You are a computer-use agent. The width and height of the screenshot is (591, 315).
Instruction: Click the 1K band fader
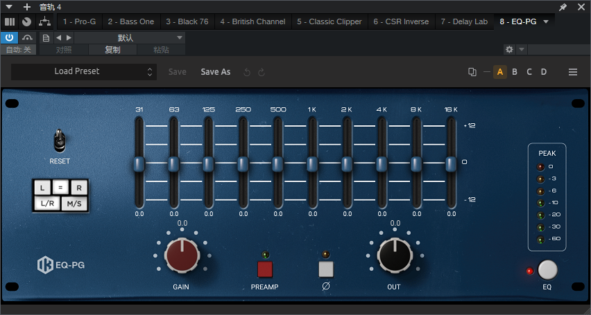point(312,164)
